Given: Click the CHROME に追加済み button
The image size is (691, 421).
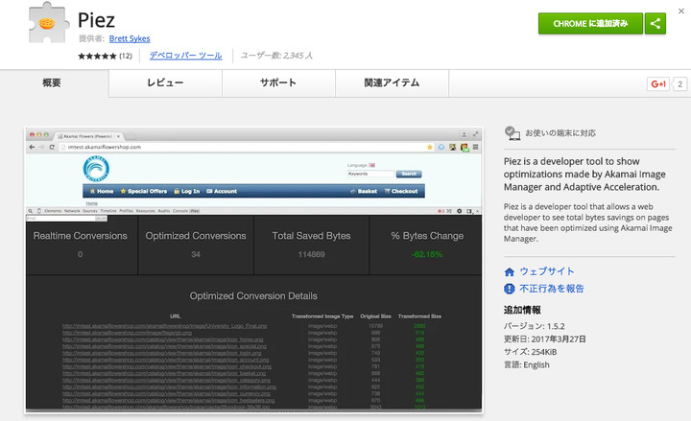Looking at the screenshot, I should tap(590, 23).
